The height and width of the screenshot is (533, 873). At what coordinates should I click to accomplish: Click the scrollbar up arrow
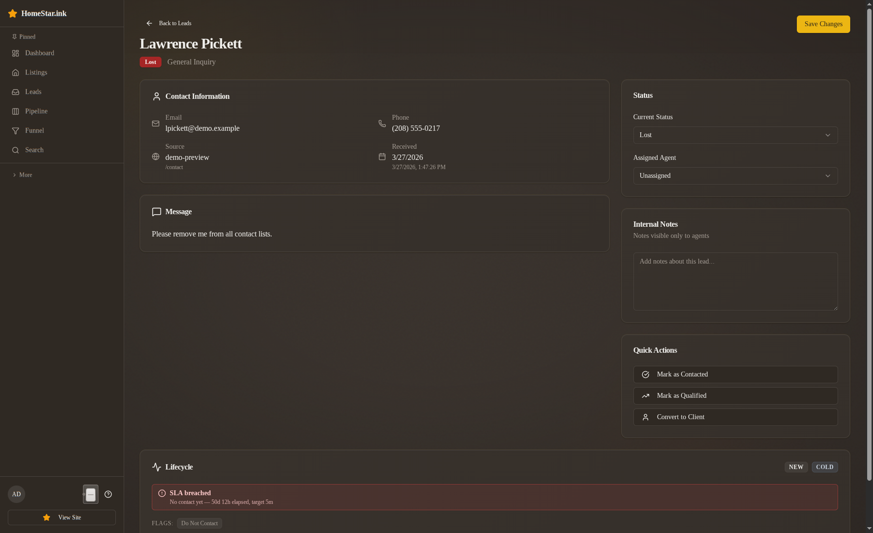(x=869, y=4)
